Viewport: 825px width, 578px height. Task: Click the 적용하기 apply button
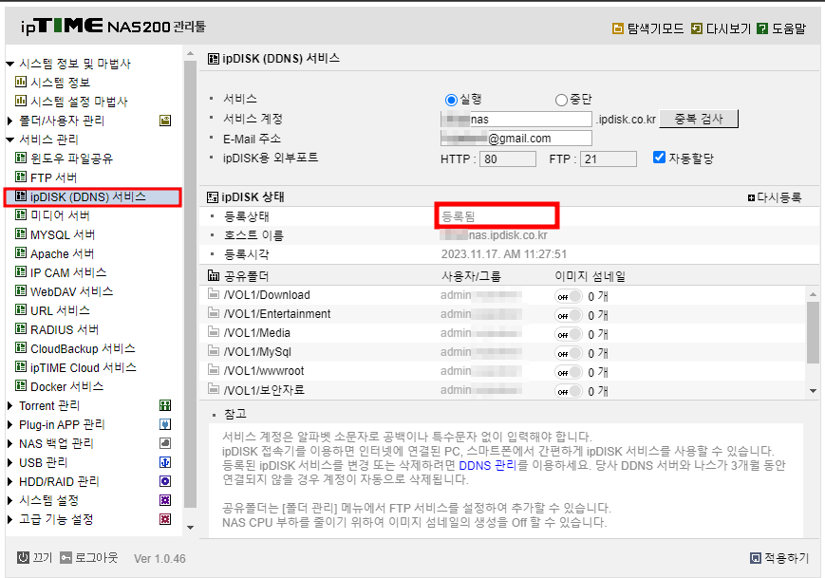(x=779, y=557)
